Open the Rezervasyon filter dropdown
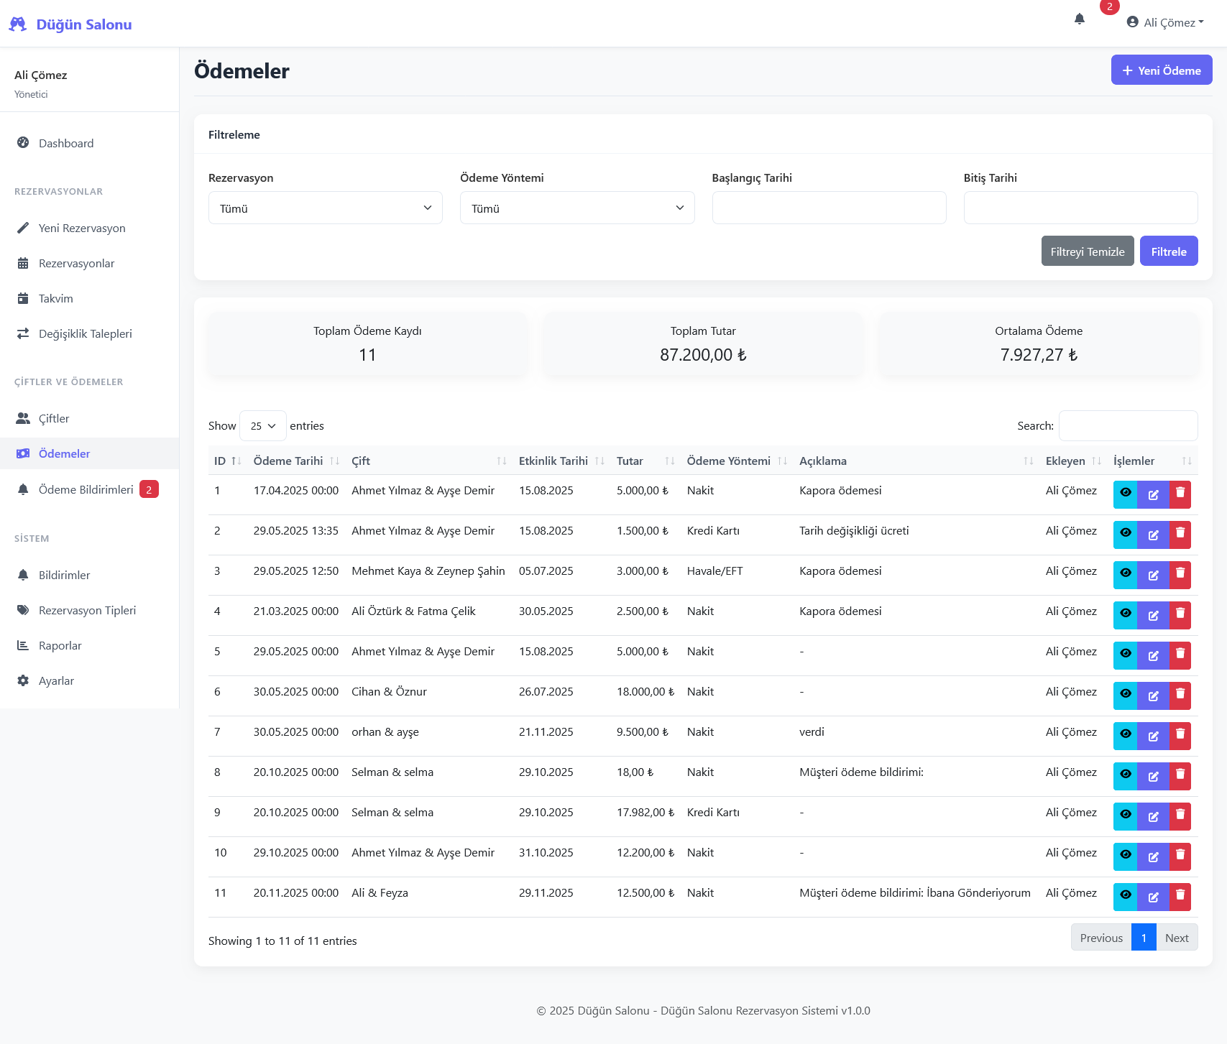Image resolution: width=1227 pixels, height=1044 pixels. click(x=325, y=208)
